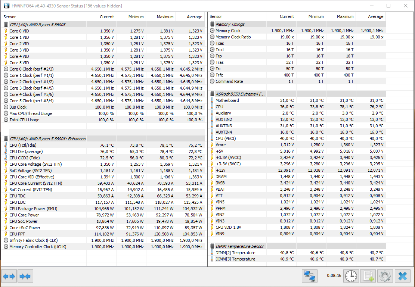Select the +3.3V (AVCC) row

coord(297,157)
